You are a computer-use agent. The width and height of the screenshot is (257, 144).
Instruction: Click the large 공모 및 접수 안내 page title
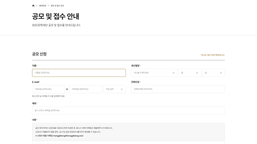(56, 16)
